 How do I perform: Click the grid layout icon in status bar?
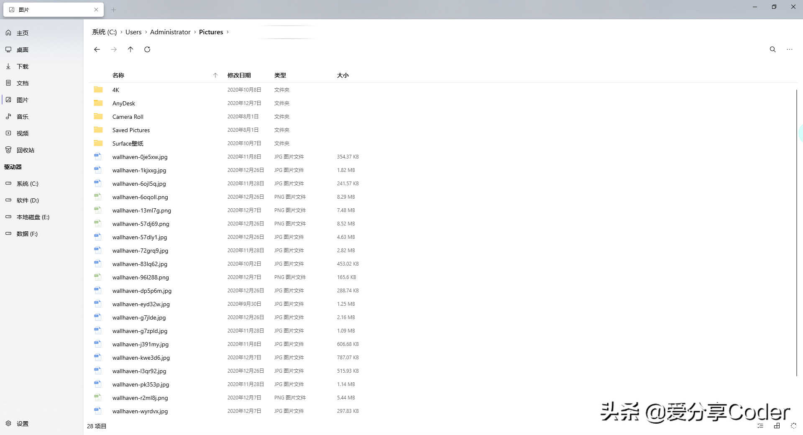point(777,426)
